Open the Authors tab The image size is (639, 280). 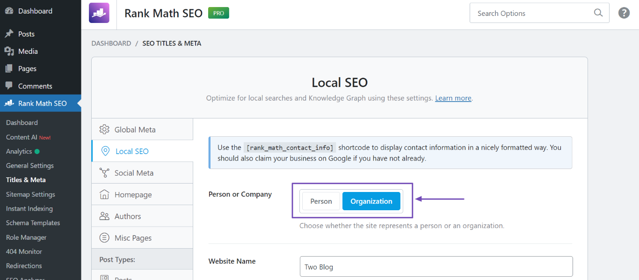[142, 216]
